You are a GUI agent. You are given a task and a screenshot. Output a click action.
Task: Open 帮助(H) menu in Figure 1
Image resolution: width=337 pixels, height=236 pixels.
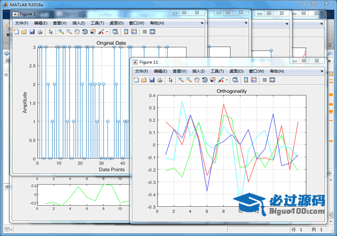coord(157,23)
